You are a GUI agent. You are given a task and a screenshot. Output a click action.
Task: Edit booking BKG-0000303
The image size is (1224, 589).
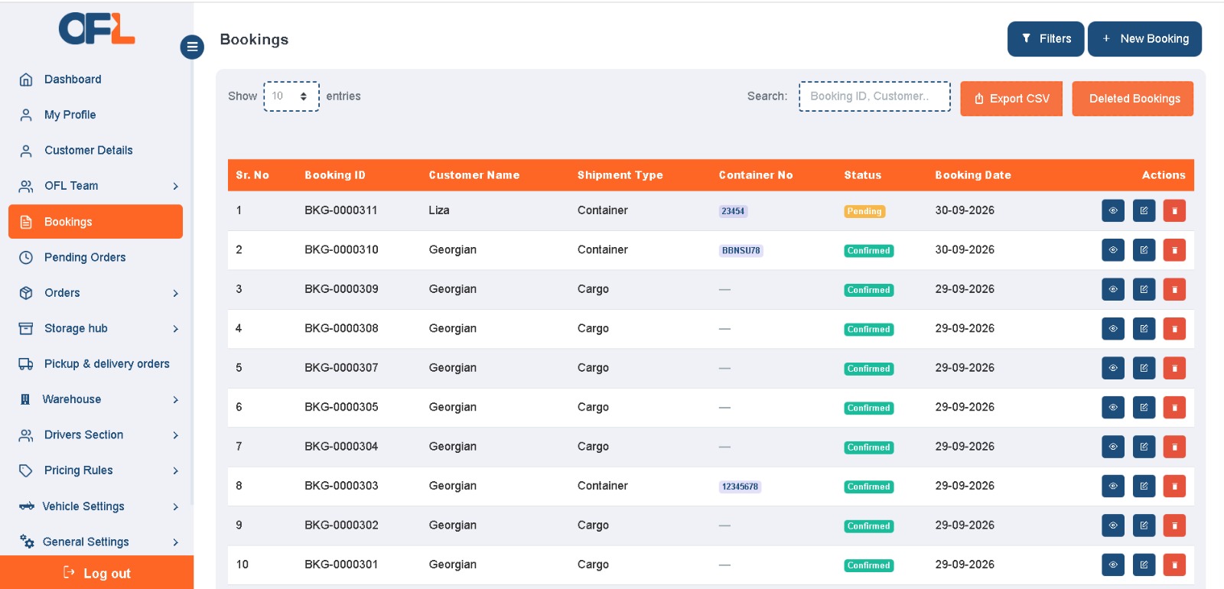tap(1144, 486)
